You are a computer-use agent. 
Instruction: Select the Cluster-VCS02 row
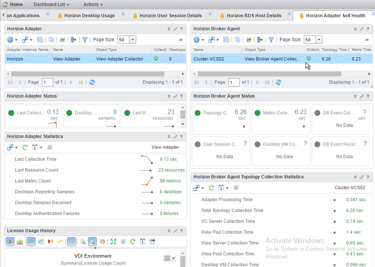coord(282,59)
